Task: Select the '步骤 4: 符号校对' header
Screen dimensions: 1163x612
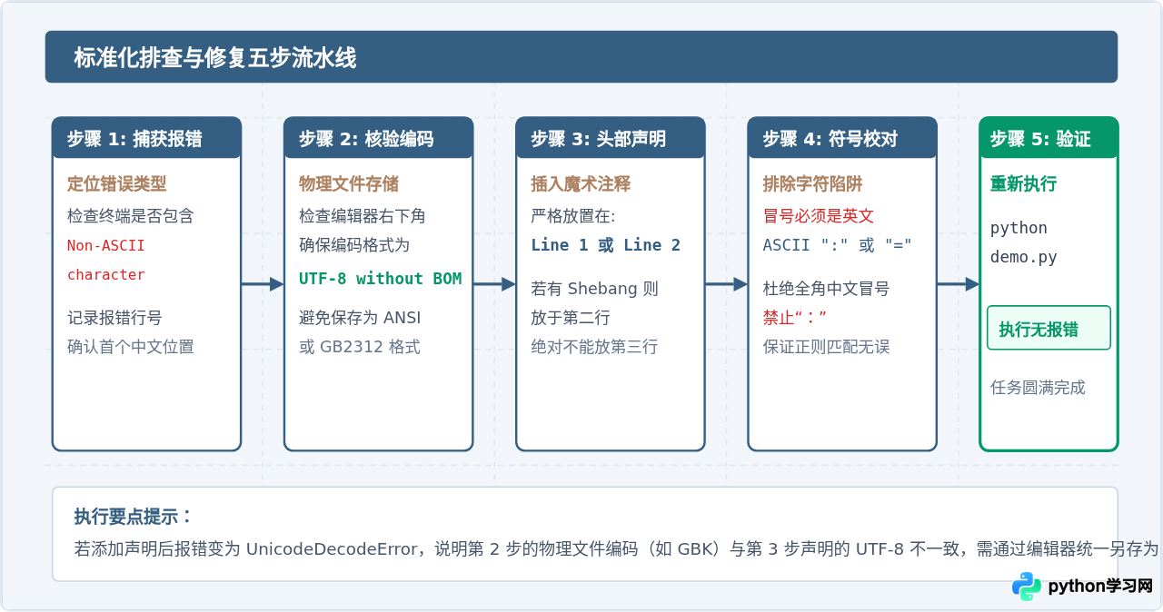Action: (841, 138)
